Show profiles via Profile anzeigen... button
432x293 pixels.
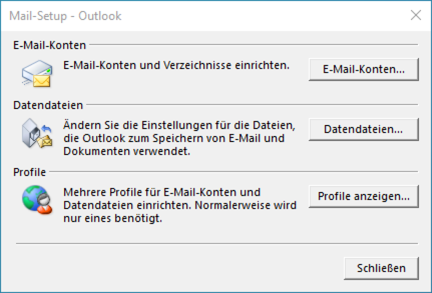tap(364, 196)
